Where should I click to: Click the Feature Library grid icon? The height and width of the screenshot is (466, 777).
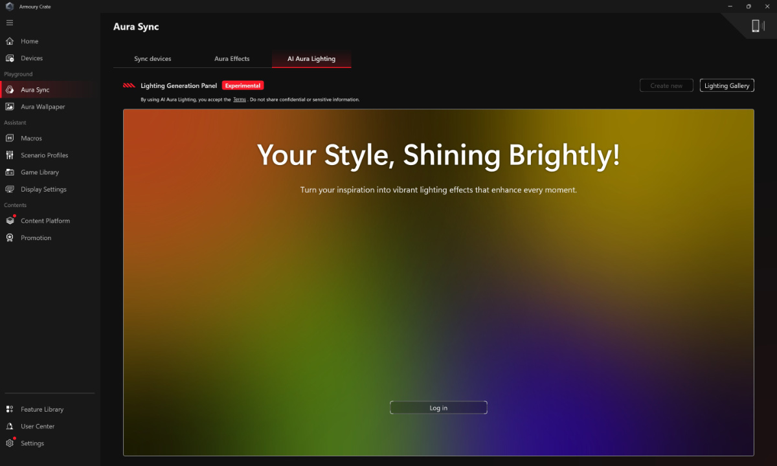tap(10, 410)
